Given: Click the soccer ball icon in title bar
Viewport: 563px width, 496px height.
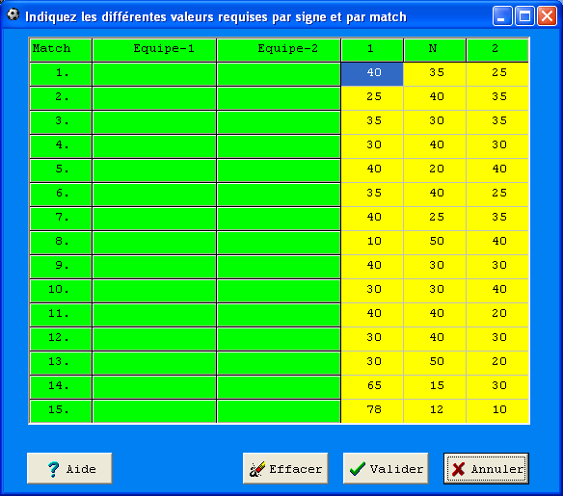Looking at the screenshot, I should tap(13, 14).
